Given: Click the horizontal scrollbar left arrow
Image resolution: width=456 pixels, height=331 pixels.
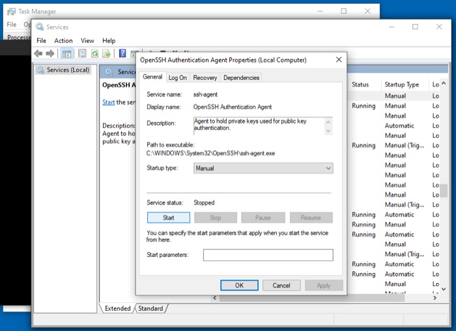Looking at the screenshot, I should pyautogui.click(x=214, y=298).
